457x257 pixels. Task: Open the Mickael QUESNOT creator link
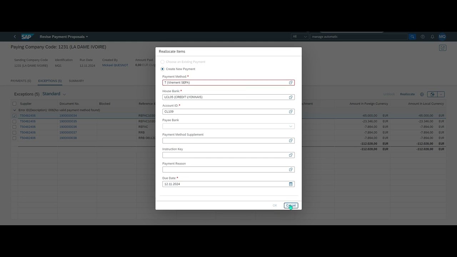115,65
